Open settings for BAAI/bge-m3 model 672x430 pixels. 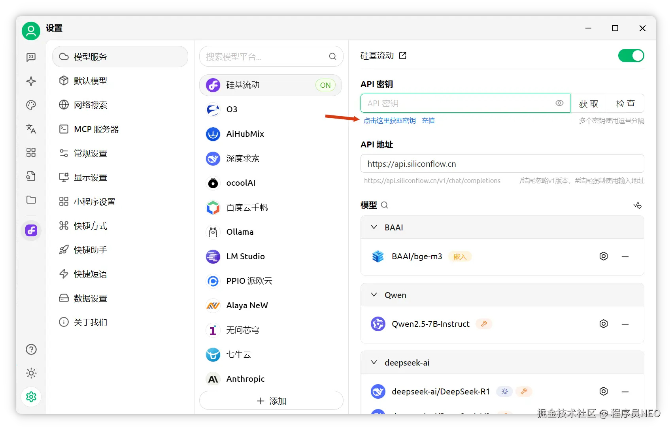(604, 256)
